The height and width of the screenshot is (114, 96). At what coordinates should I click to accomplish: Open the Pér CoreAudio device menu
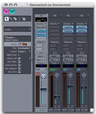(24, 48)
